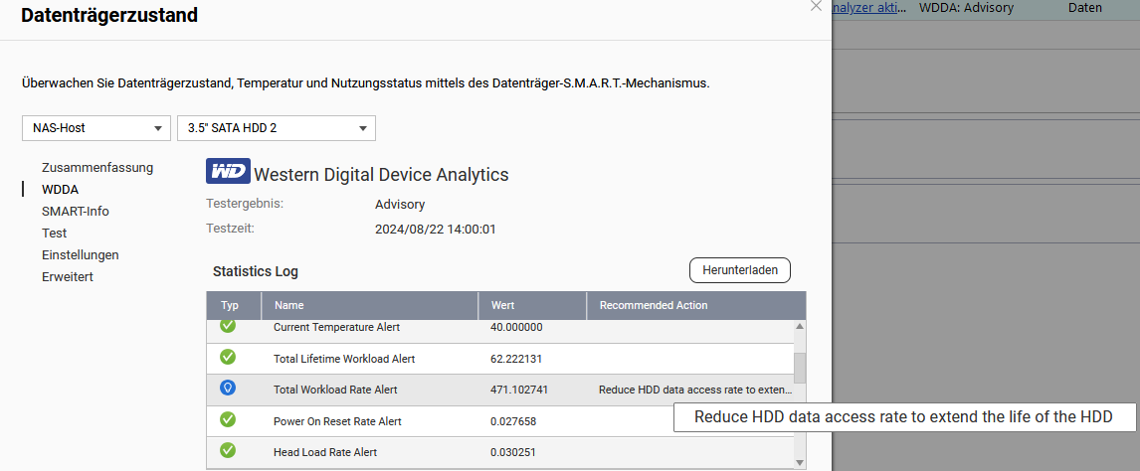Click green check icon for Total Lifetime Workload Alert
1140x471 pixels.
(228, 357)
